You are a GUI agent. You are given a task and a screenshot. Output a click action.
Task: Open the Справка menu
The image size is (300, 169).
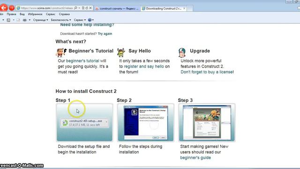64,14
